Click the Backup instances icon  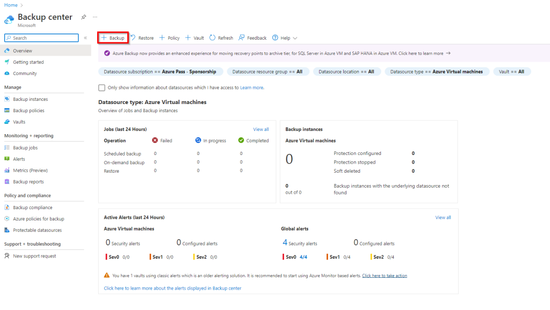[x=7, y=99]
